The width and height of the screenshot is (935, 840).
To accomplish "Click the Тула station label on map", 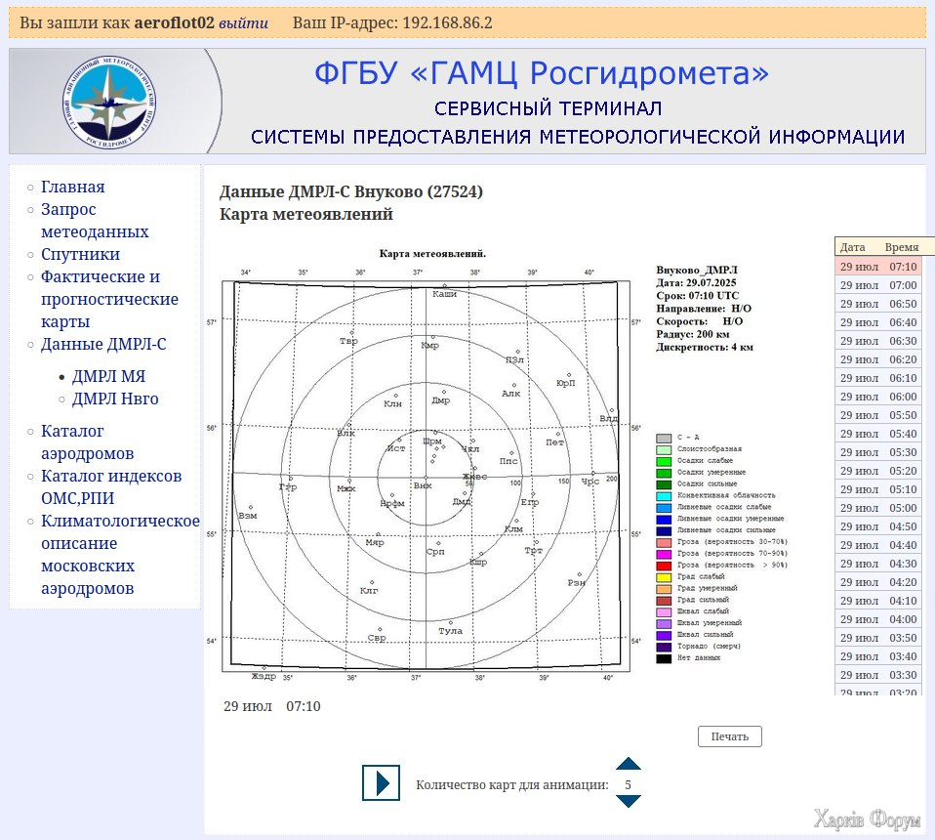I will tap(450, 631).
